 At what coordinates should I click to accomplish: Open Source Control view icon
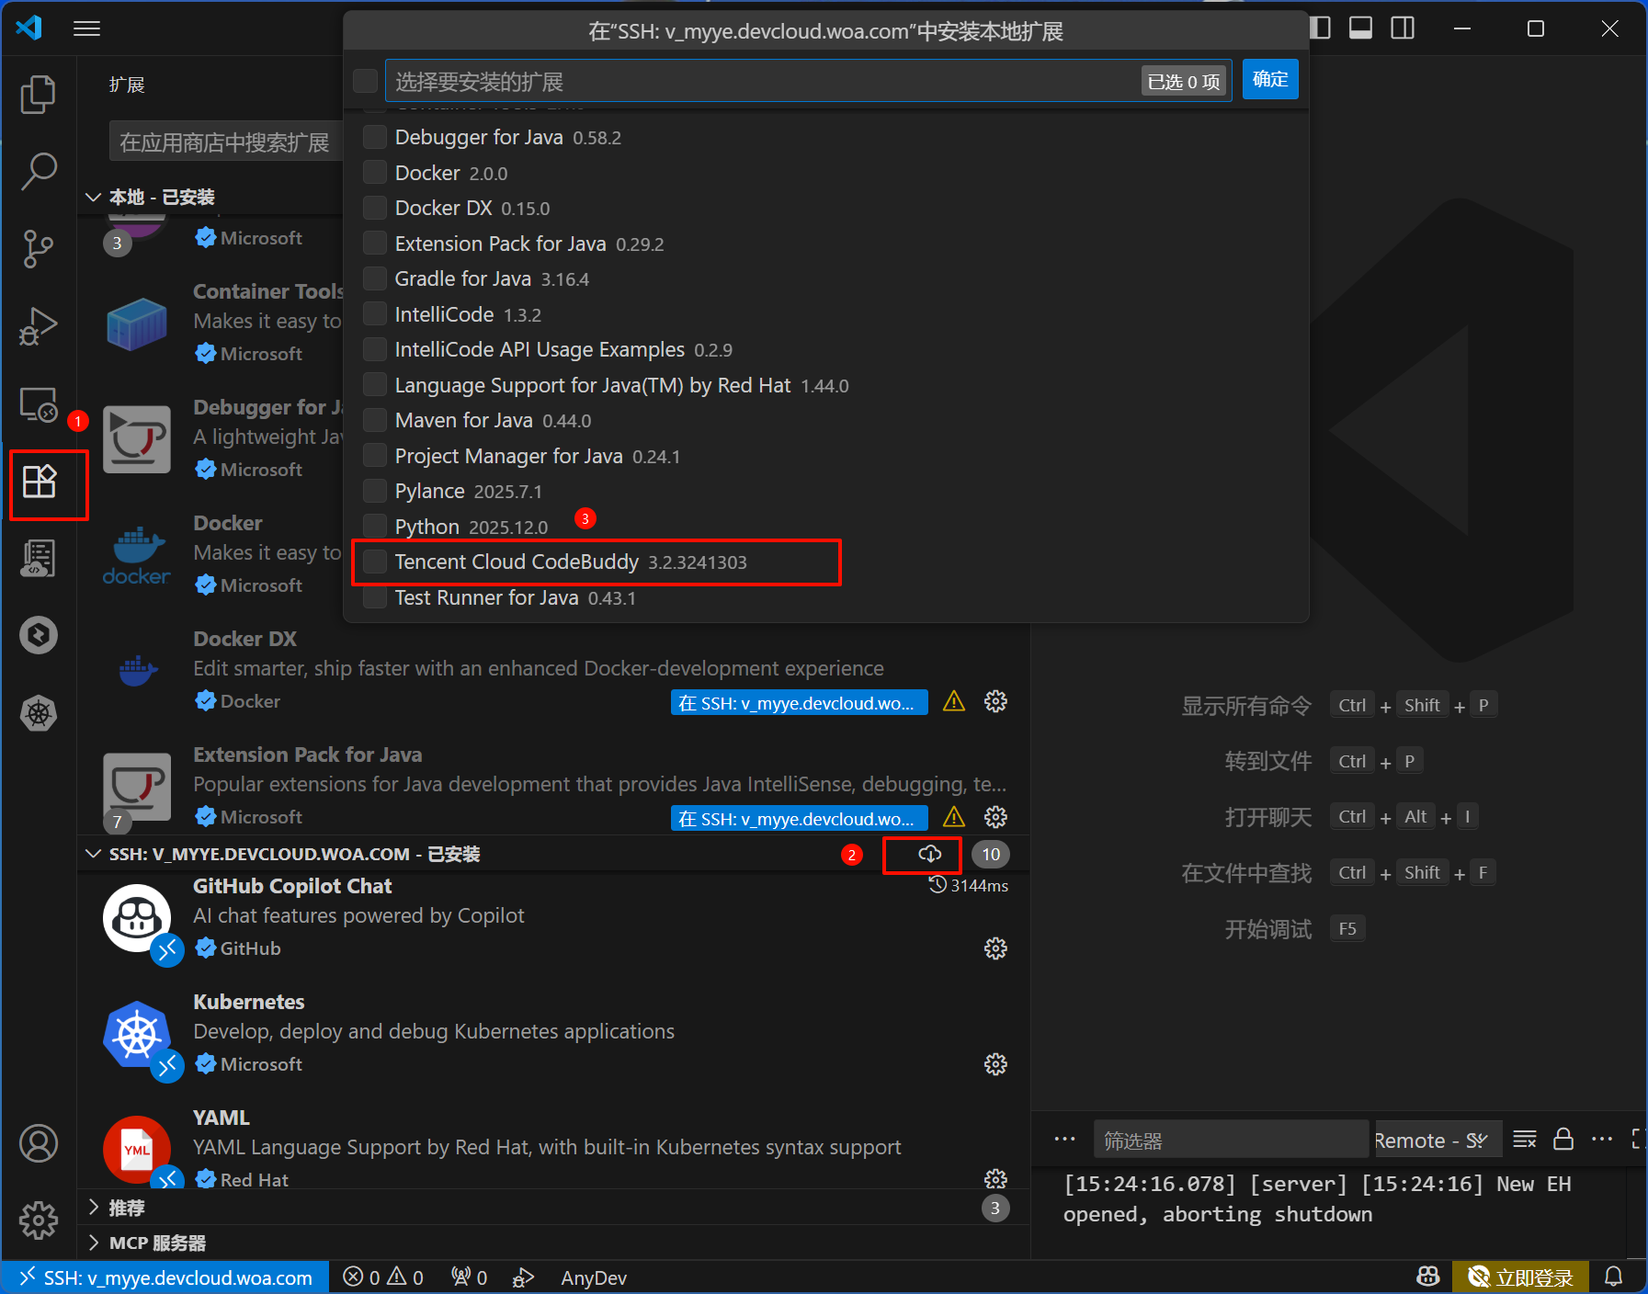[38, 248]
